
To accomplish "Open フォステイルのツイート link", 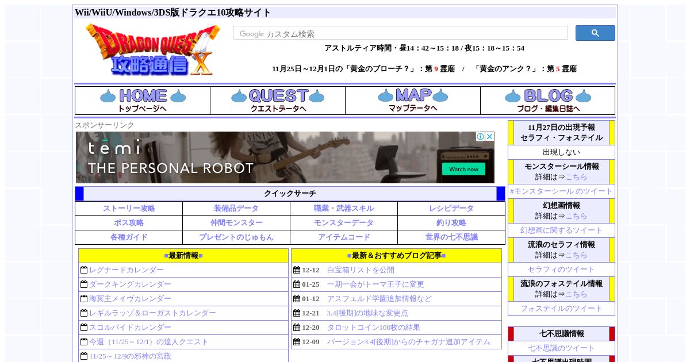I will [561, 309].
